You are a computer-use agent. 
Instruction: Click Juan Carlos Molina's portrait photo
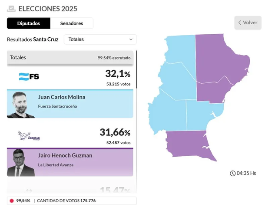click(21, 104)
